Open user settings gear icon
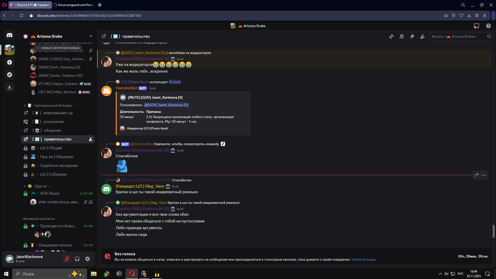 point(88,259)
